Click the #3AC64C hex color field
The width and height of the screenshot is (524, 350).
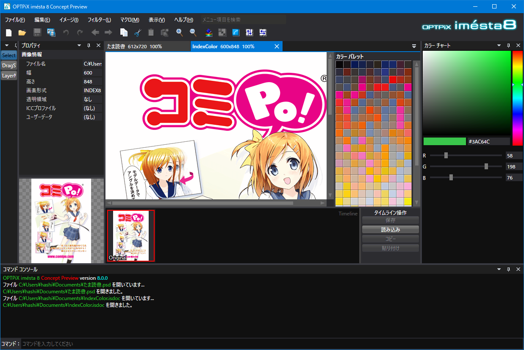[x=488, y=141]
